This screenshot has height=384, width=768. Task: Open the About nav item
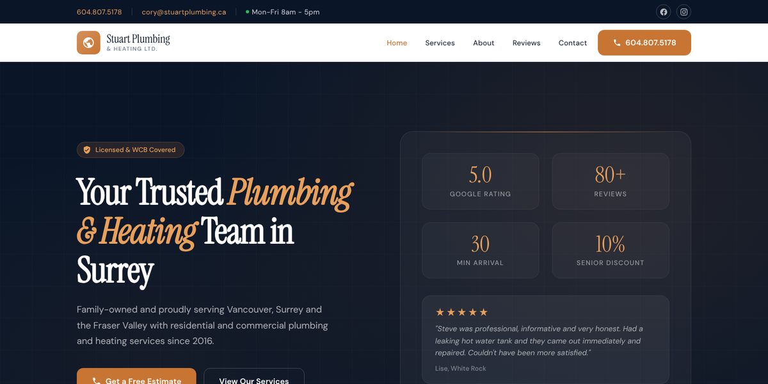[483, 43]
